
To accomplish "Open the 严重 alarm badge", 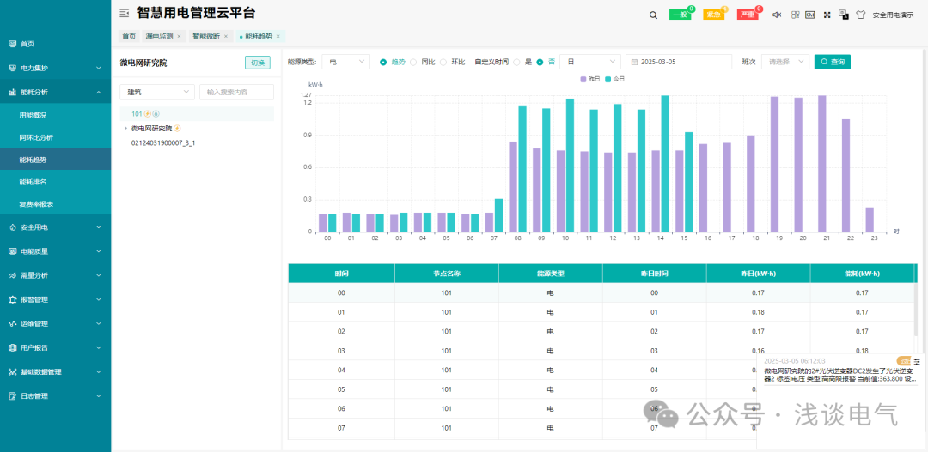I will pyautogui.click(x=748, y=15).
